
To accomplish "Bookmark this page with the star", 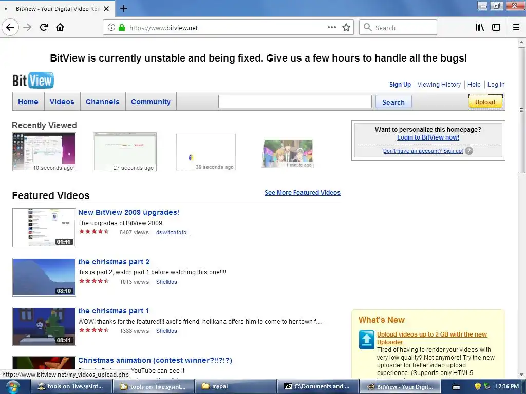I will pyautogui.click(x=346, y=28).
